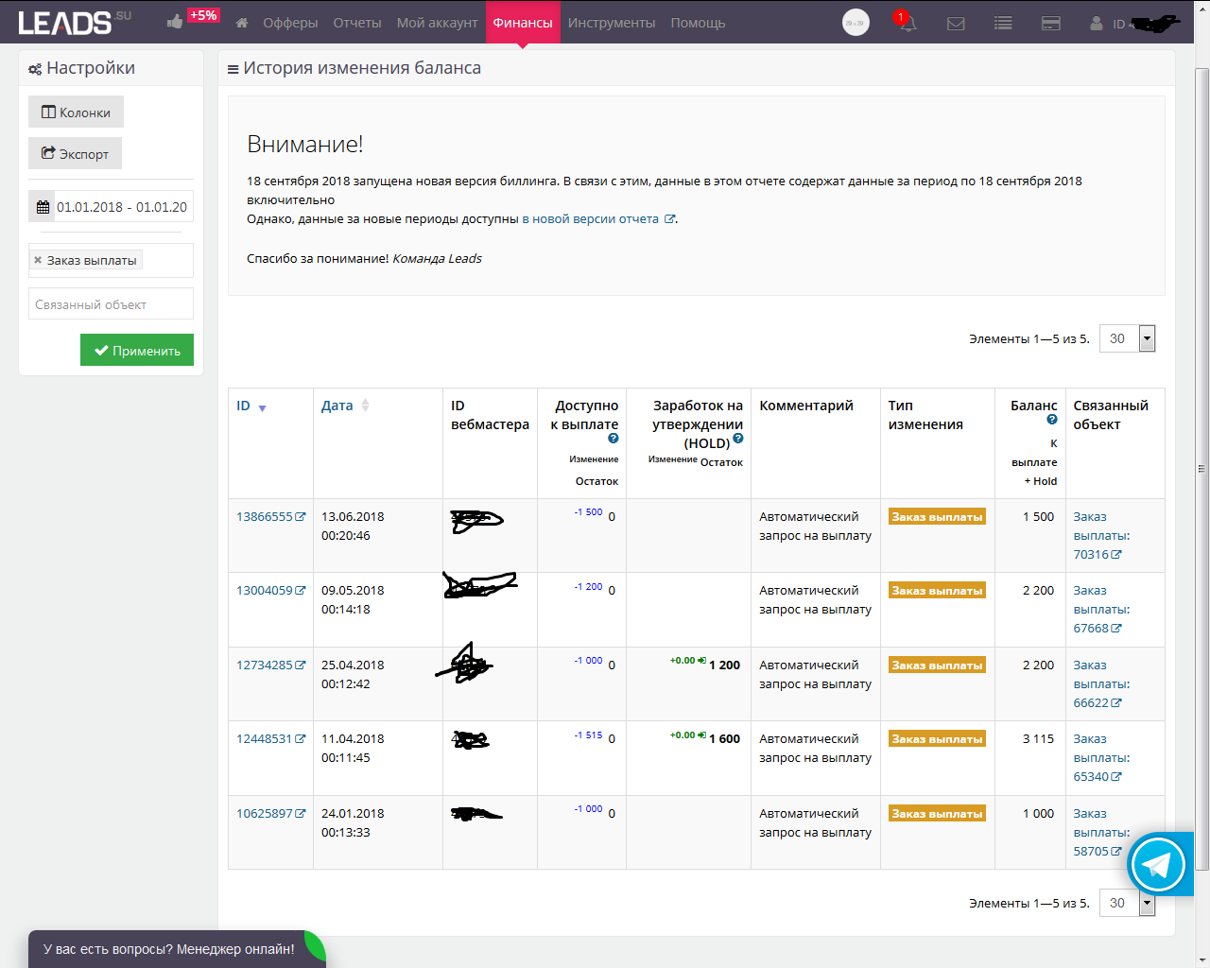Screen dimensions: 1210x968
Task: Click balance value 3 115
Action: click(1038, 739)
